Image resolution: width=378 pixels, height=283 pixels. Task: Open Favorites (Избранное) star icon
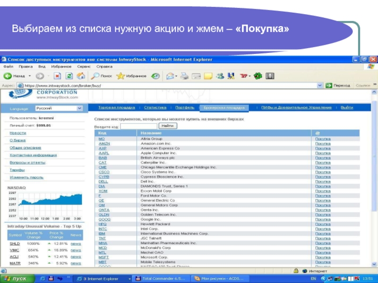[121, 75]
